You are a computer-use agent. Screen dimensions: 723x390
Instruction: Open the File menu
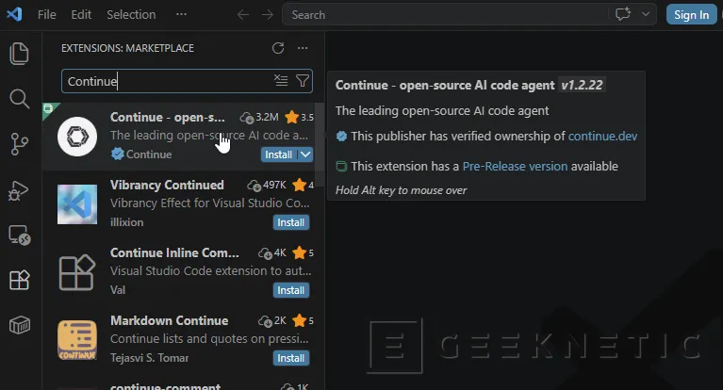(x=46, y=15)
